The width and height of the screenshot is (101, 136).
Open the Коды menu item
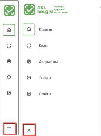point(43,46)
